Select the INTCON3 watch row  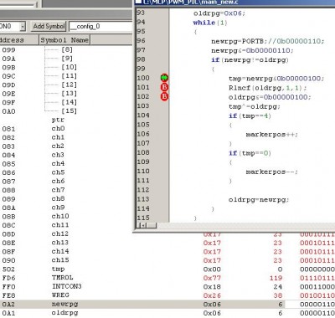pos(167,286)
